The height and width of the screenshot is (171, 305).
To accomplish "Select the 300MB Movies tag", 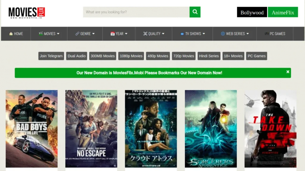I will (103, 56).
